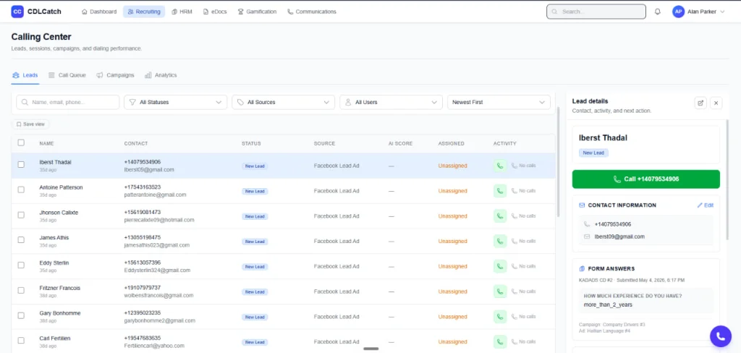Click the pencil Edit contact information link
741x353 pixels.
(x=705, y=205)
